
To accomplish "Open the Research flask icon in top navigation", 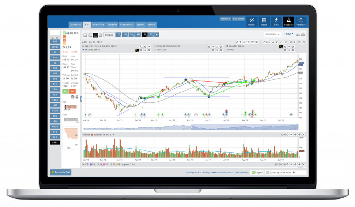I will [289, 21].
